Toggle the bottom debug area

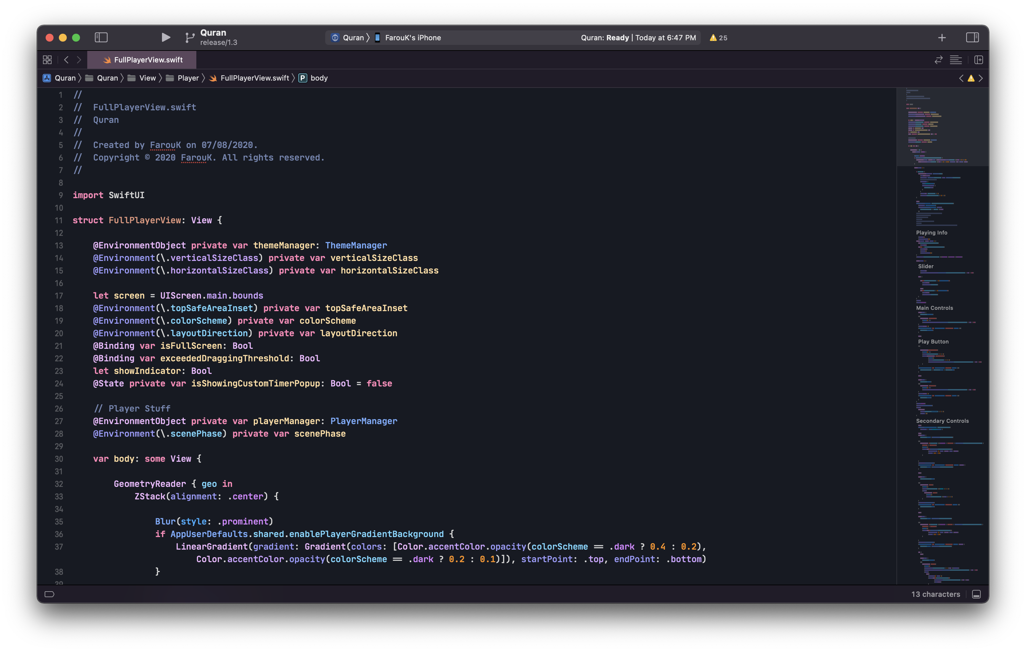tap(976, 594)
